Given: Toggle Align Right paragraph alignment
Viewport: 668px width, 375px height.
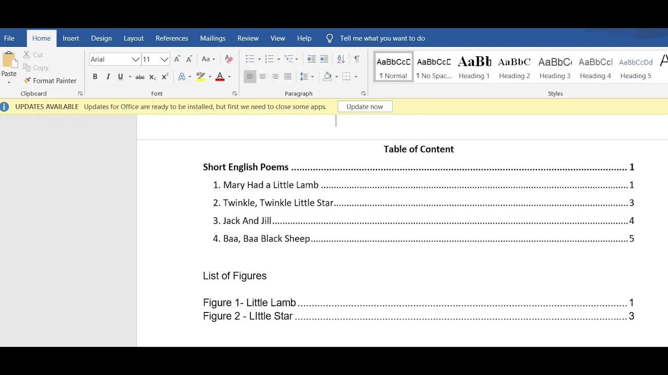Looking at the screenshot, I should pyautogui.click(x=275, y=77).
